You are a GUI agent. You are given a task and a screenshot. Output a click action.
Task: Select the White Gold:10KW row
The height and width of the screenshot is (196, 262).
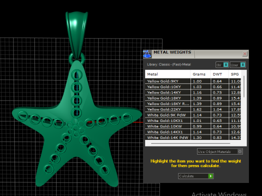193,126
